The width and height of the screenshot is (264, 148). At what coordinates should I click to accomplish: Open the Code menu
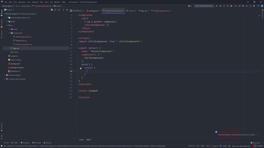[29, 2]
